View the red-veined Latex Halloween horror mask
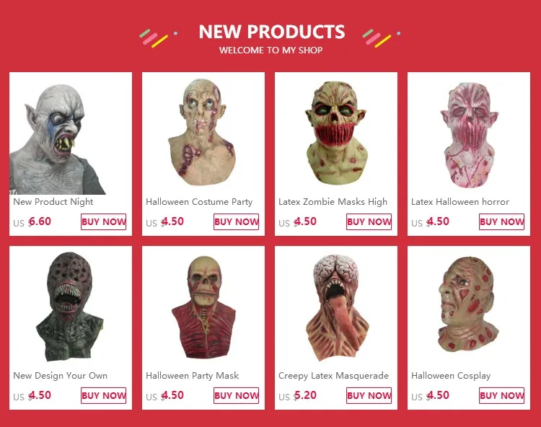This screenshot has width=541, height=427. point(469,133)
